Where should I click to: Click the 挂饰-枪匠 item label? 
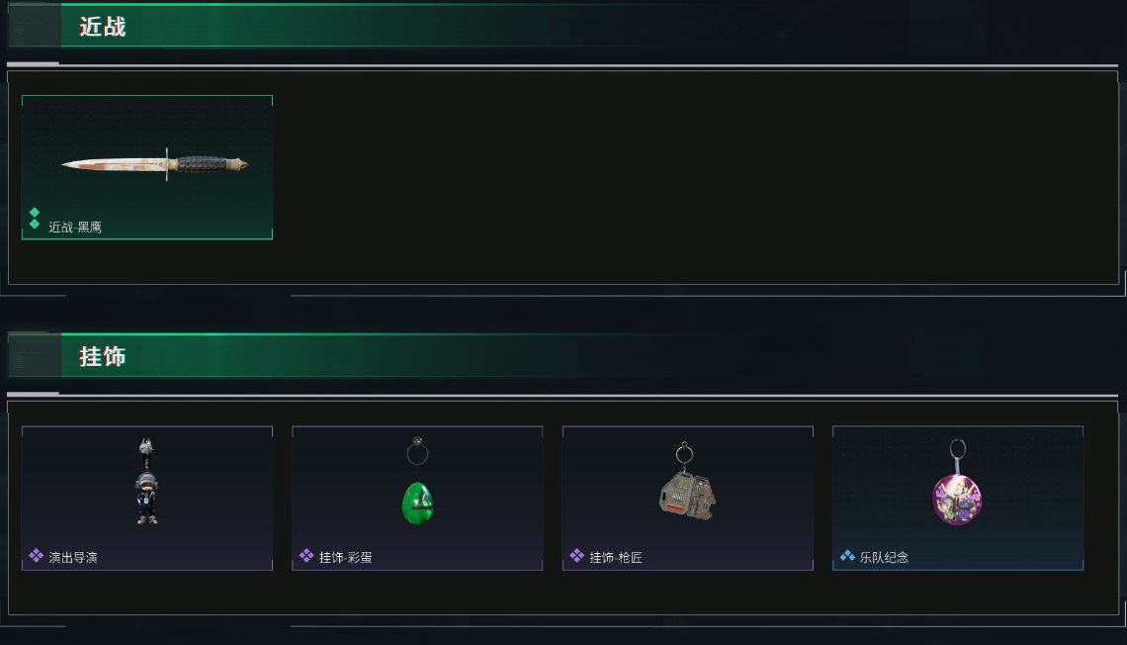pyautogui.click(x=616, y=557)
